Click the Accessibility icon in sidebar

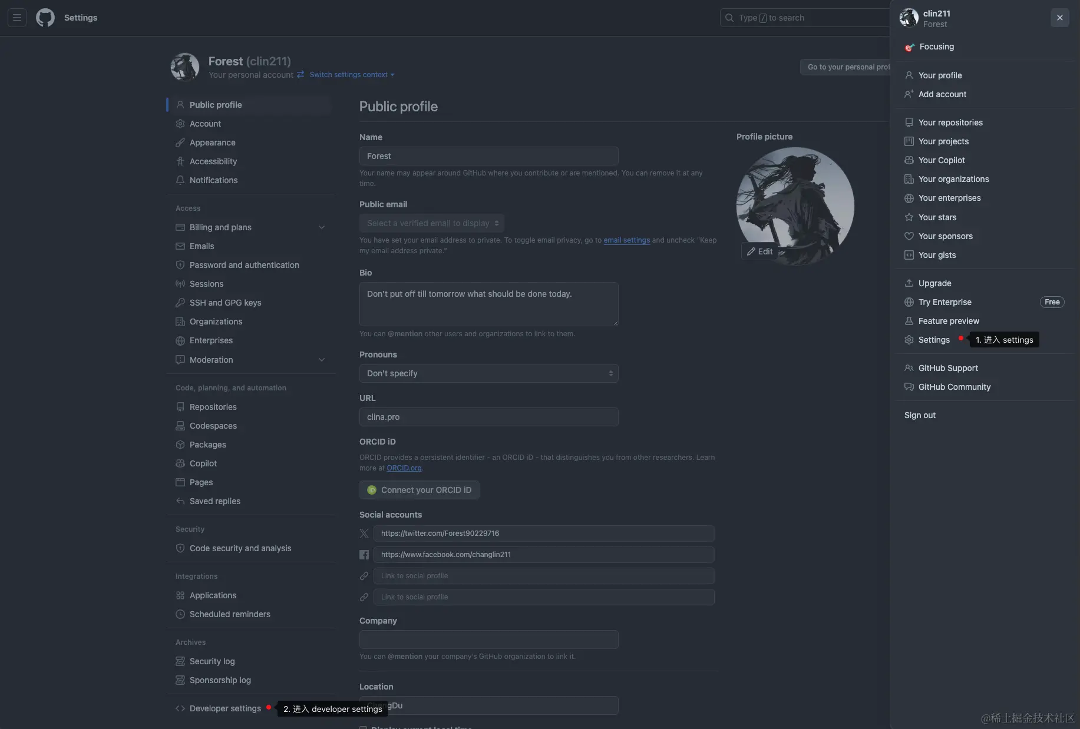point(180,161)
